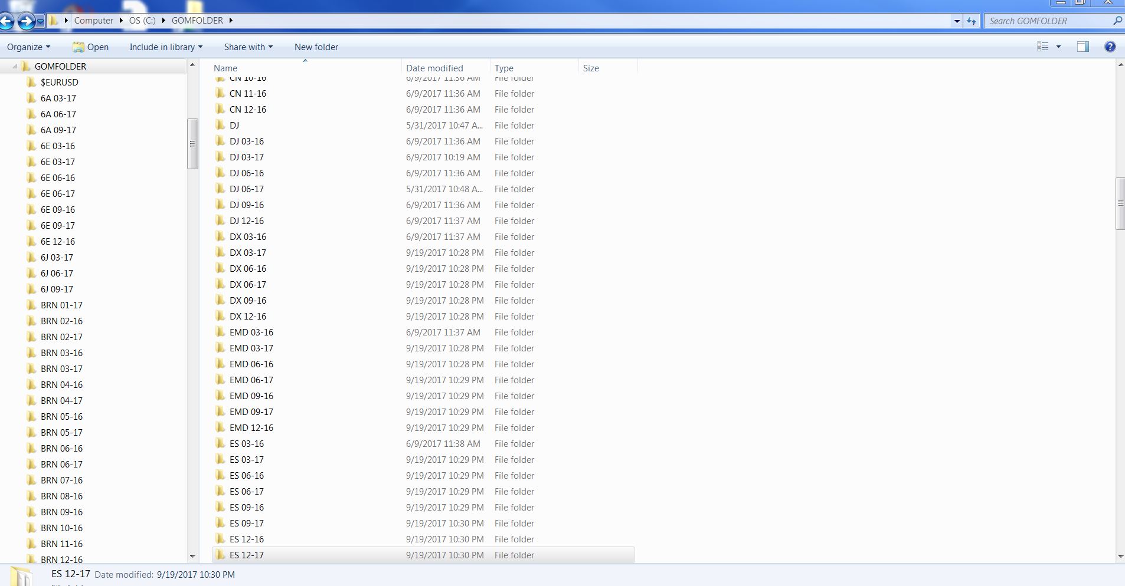Sort by the Name column header

225,68
